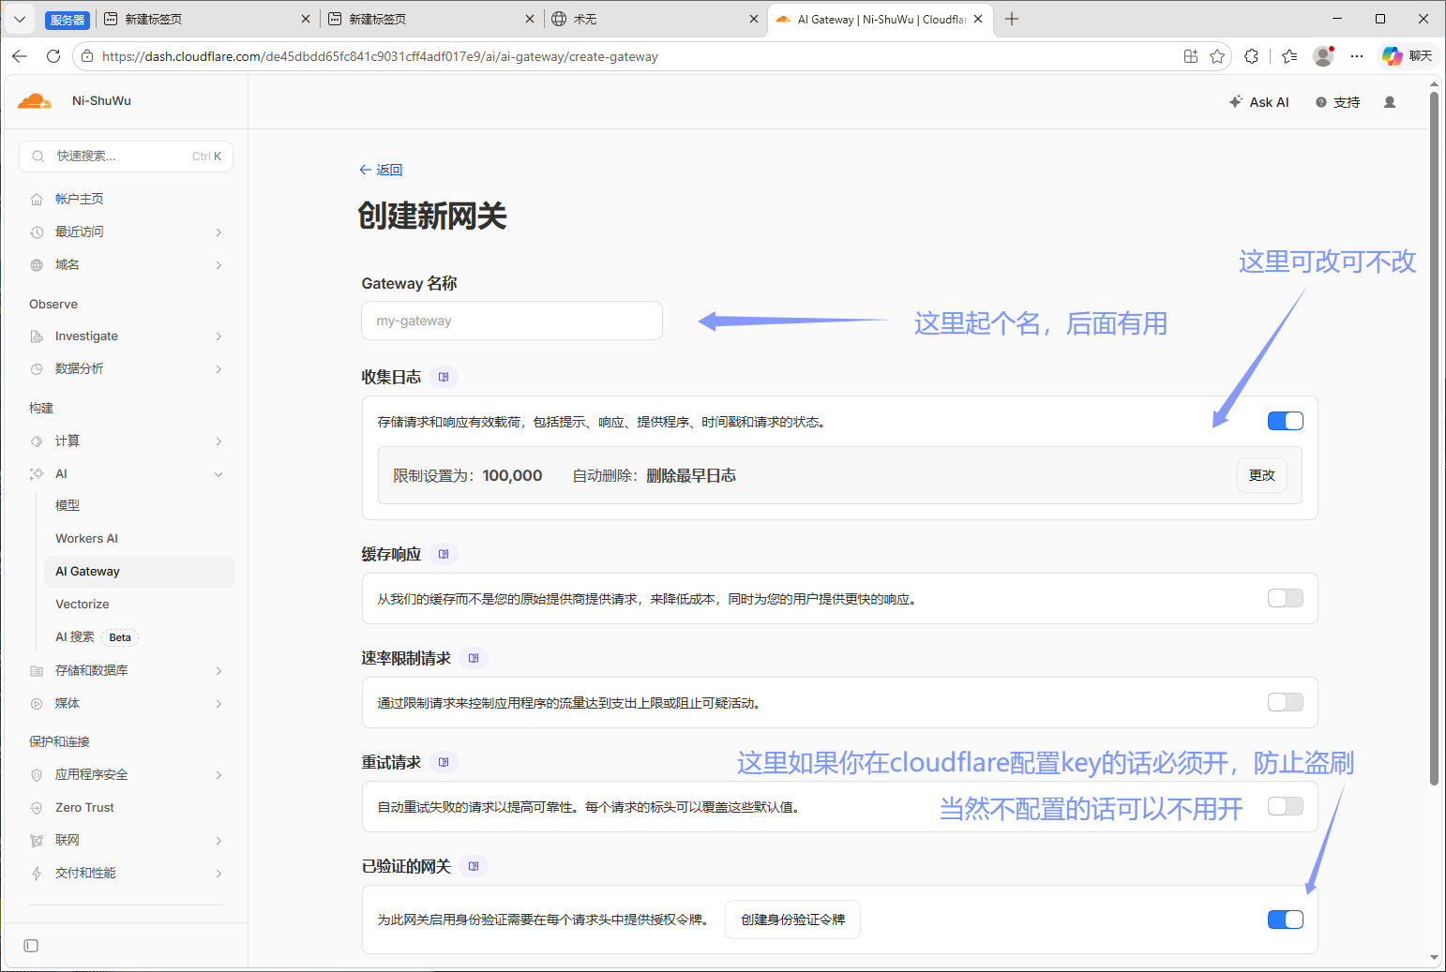
Task: Click the 收集日志 documentation icon
Action: click(x=444, y=377)
